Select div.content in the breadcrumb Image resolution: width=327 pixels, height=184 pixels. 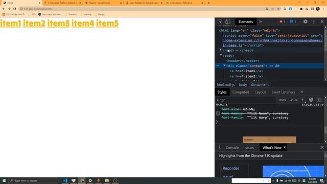click(260, 84)
